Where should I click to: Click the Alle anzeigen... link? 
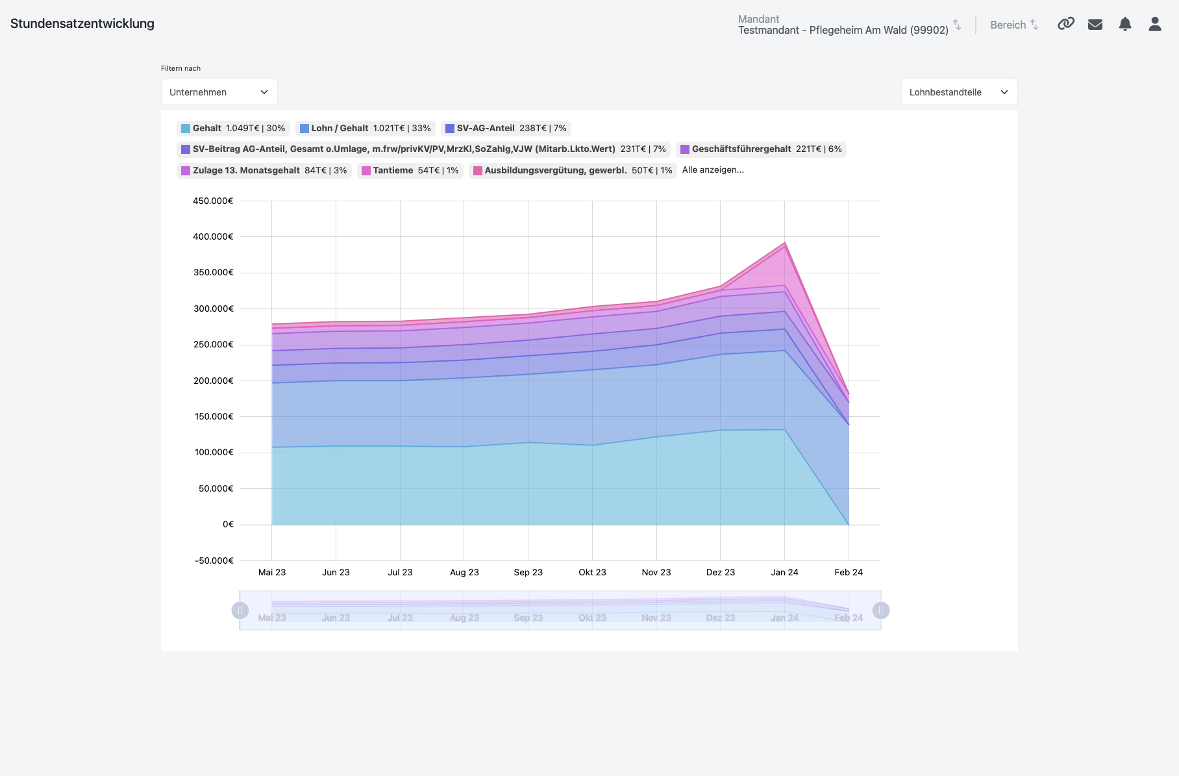[x=713, y=170]
